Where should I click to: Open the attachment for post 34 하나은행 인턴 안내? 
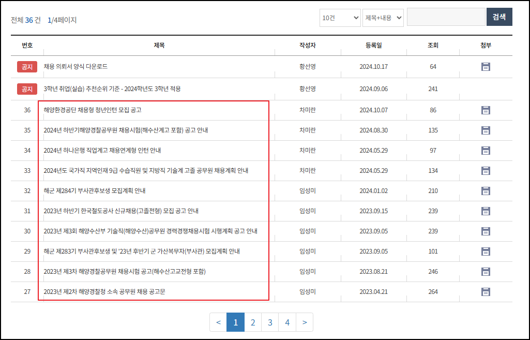click(485, 150)
